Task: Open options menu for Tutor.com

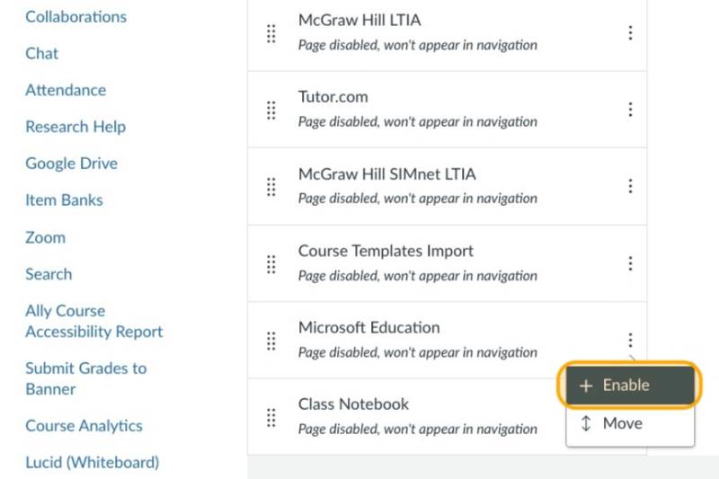Action: tap(631, 110)
